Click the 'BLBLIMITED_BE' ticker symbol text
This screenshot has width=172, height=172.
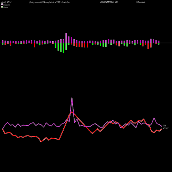(109, 2)
